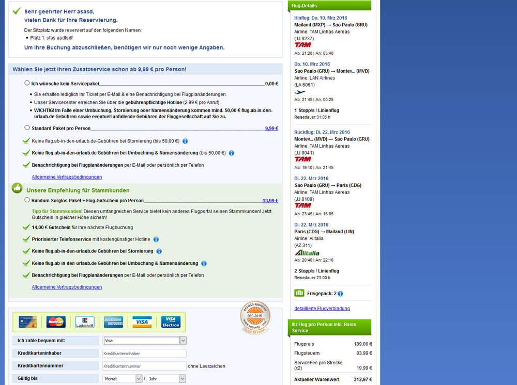517x385 pixels.
Task: Open info icon next to Freigepäck
Action: coord(340,294)
